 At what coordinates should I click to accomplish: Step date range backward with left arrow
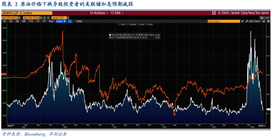pyautogui.click(x=44, y=18)
